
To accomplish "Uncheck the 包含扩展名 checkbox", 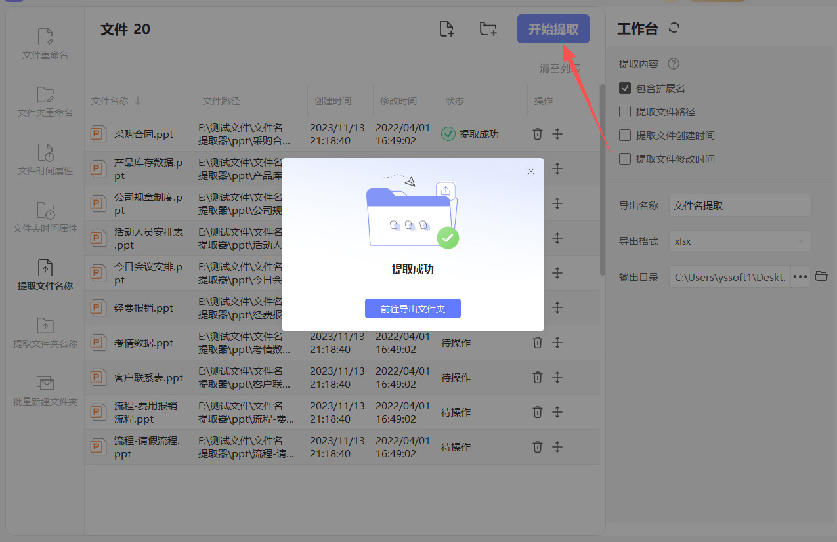I will [x=625, y=88].
